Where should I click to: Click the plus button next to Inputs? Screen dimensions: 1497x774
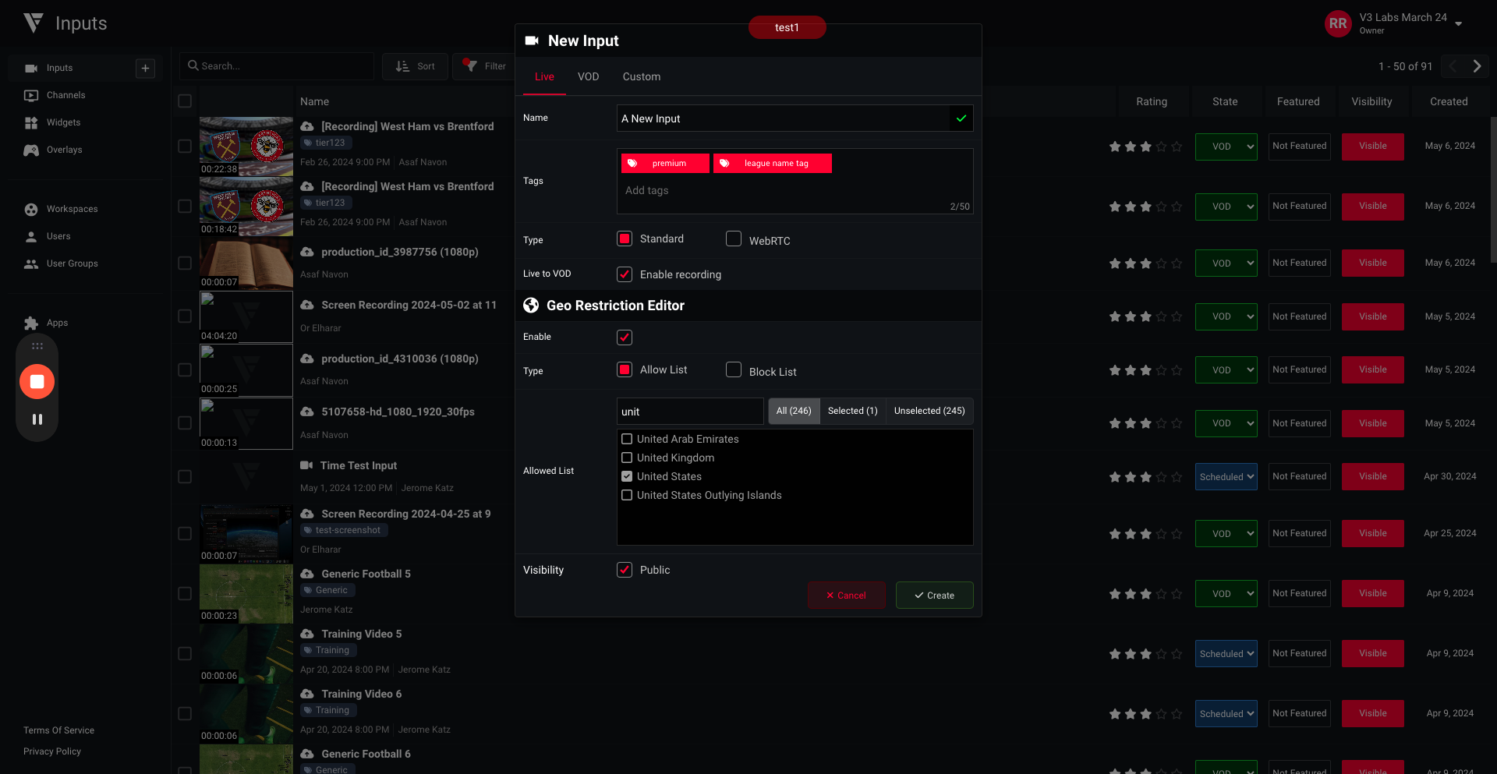pos(145,69)
